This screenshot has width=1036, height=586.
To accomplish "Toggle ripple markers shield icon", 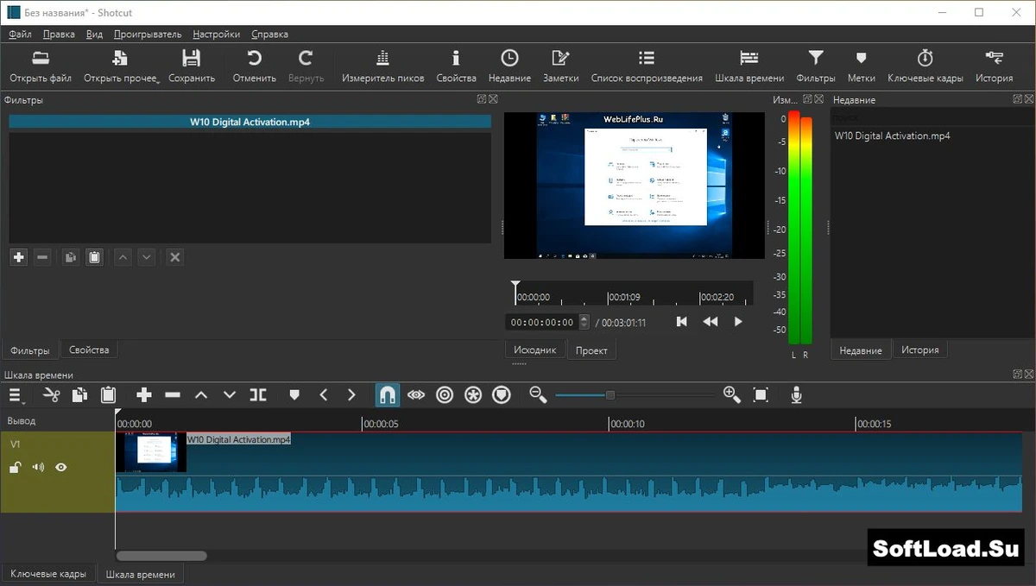I will point(502,395).
